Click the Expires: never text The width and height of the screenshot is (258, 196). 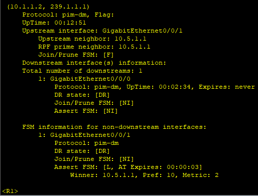(227, 87)
